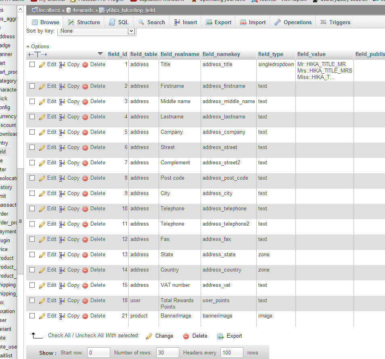Image resolution: width=385 pixels, height=359 pixels.
Task: Click Check All link
Action: coord(59,336)
